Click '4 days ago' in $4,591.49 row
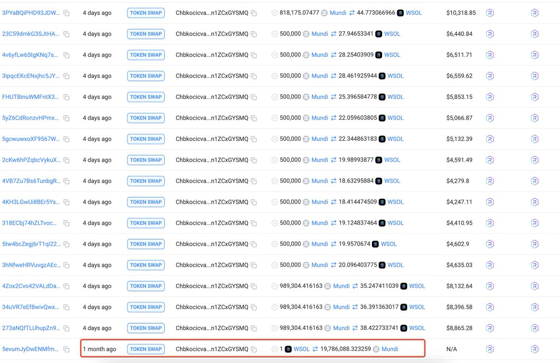The height and width of the screenshot is (363, 560). [x=97, y=160]
